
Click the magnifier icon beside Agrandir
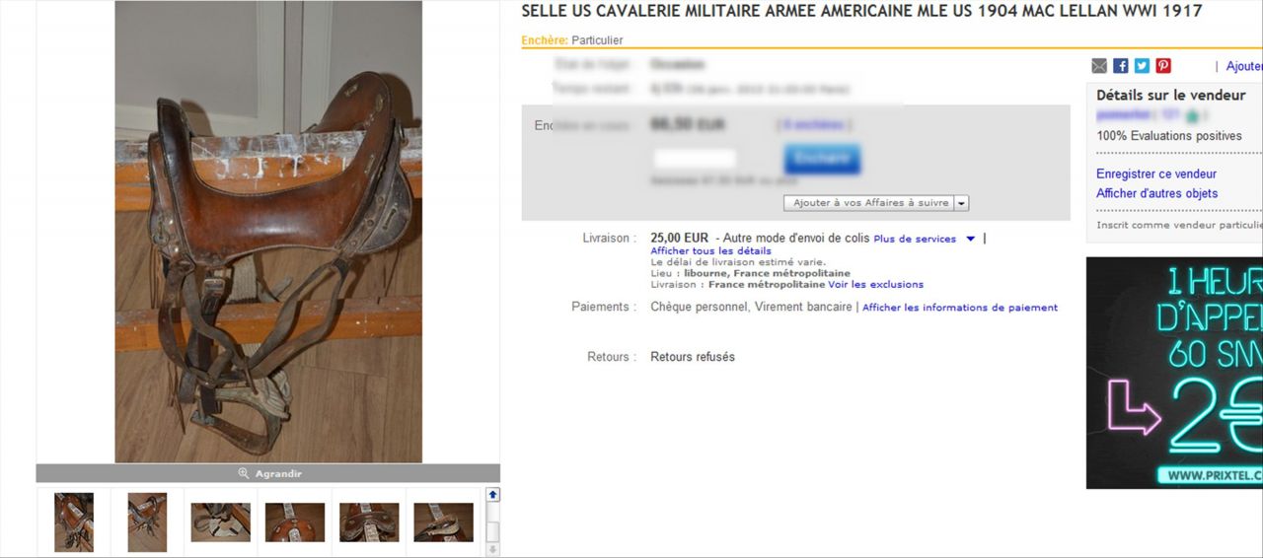[x=244, y=473]
